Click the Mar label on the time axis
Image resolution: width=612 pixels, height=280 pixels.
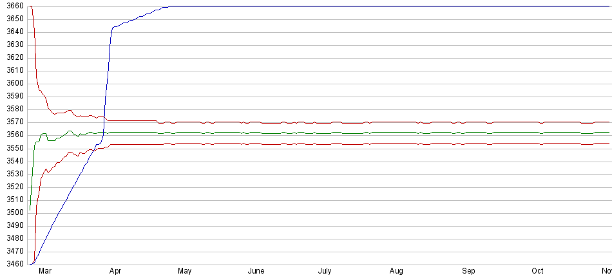tap(45, 272)
